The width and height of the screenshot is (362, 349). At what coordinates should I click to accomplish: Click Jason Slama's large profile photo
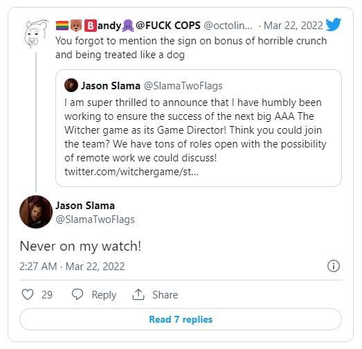point(36,212)
